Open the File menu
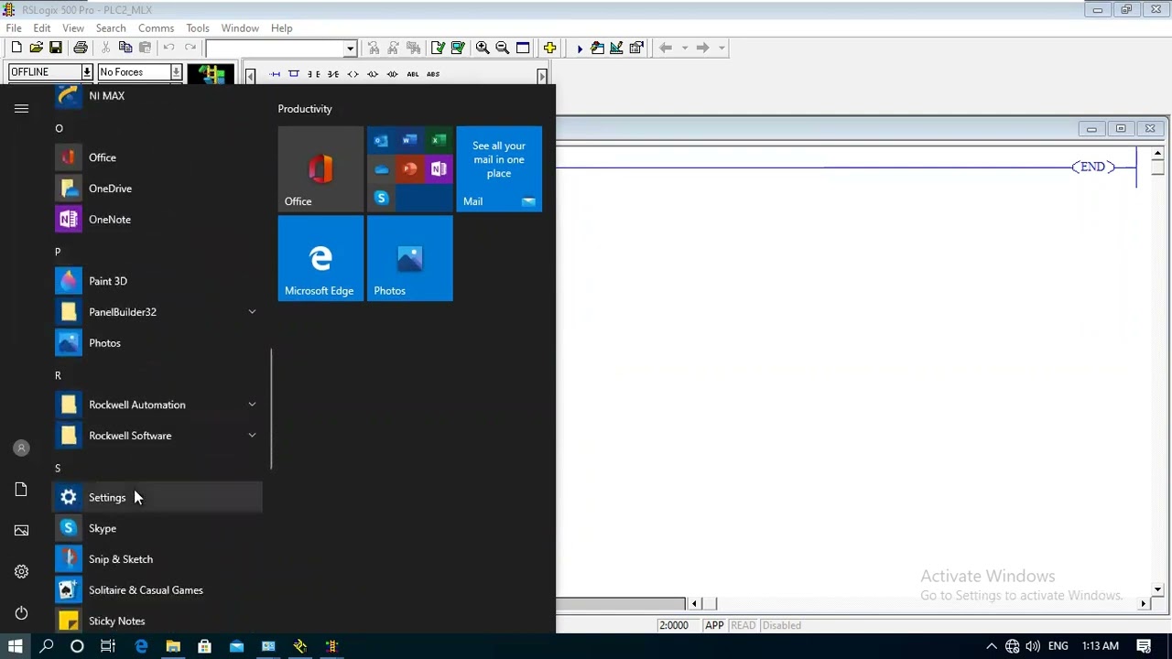 14,28
